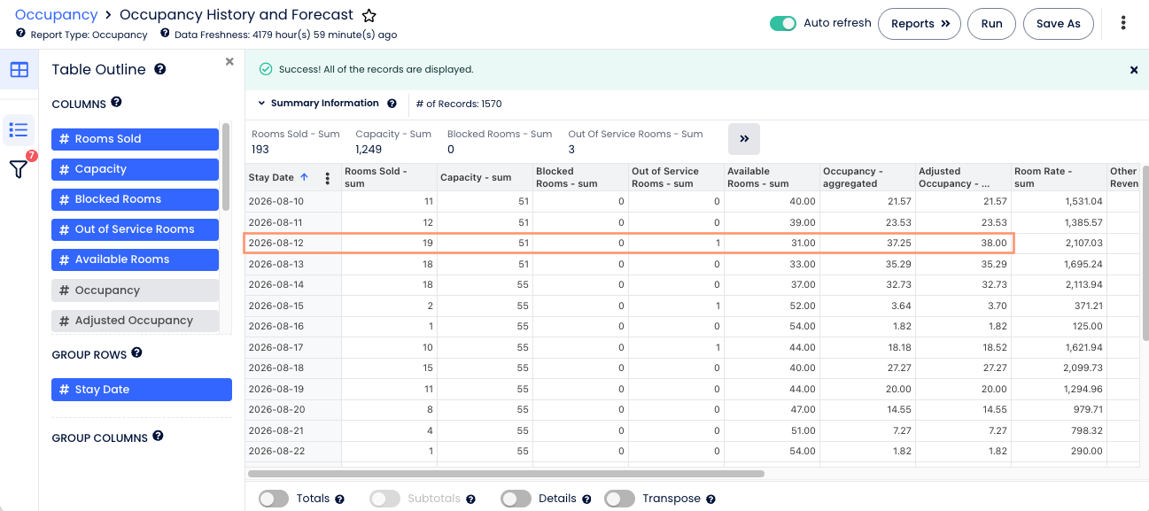1149x511 pixels.
Task: Dismiss the success message banner
Action: point(1134,69)
